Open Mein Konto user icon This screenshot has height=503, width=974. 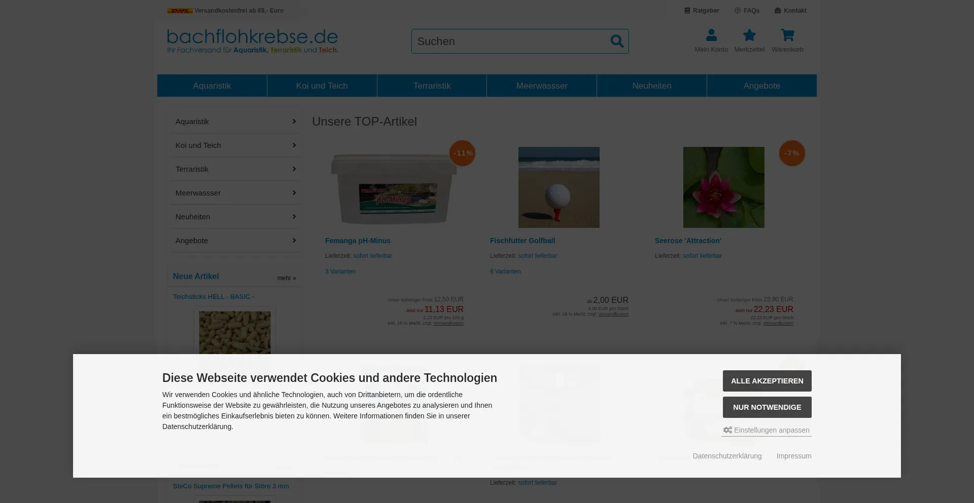pos(711,35)
